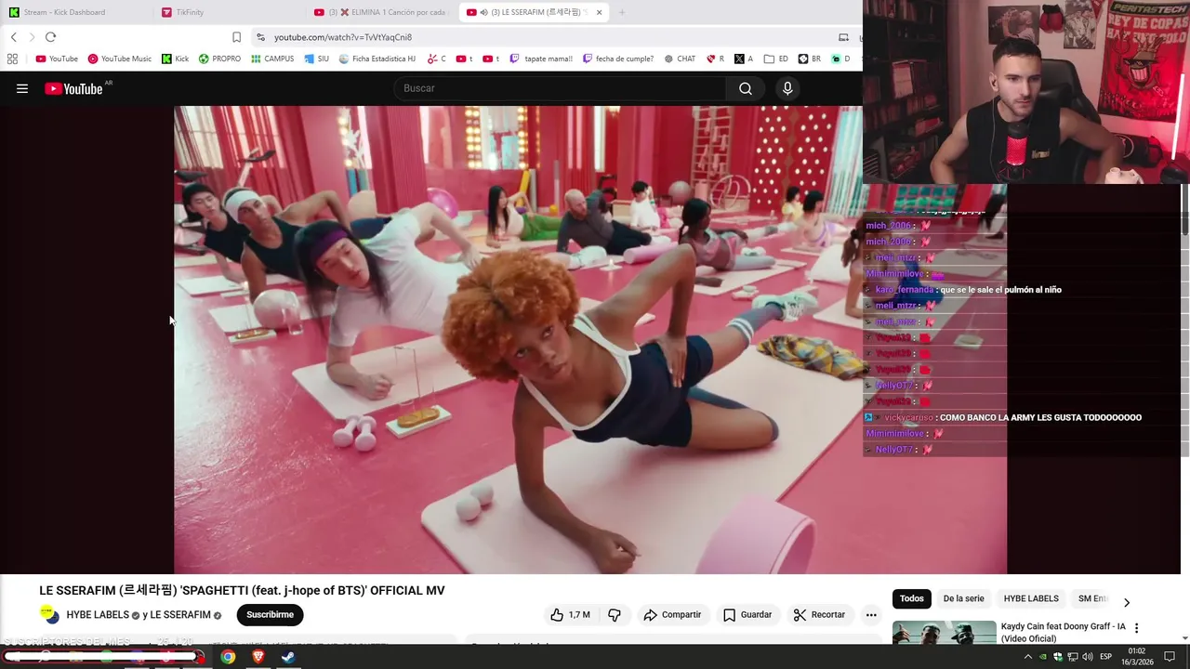Open the 'tapate mama!!' Twitch bookmark
The image size is (1190, 669).
click(x=541, y=59)
